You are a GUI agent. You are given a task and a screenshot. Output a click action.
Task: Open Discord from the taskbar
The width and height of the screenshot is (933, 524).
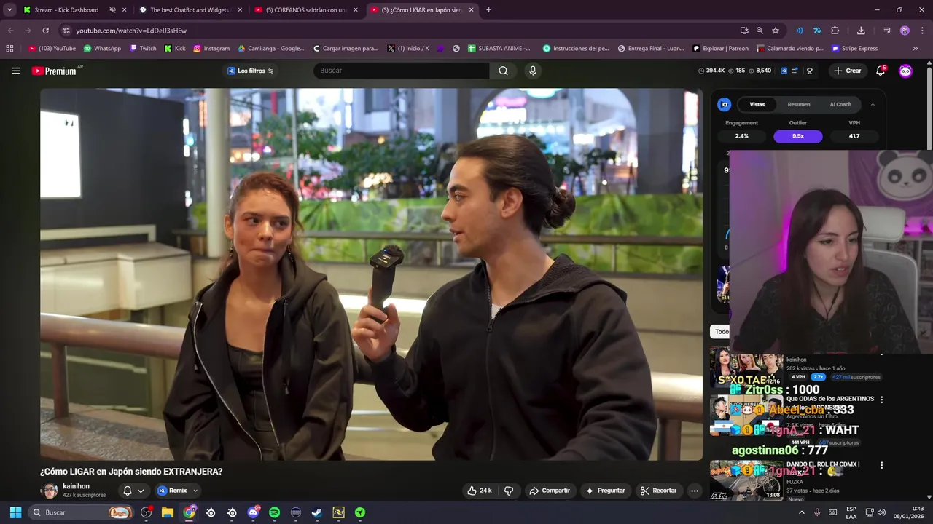tap(253, 512)
